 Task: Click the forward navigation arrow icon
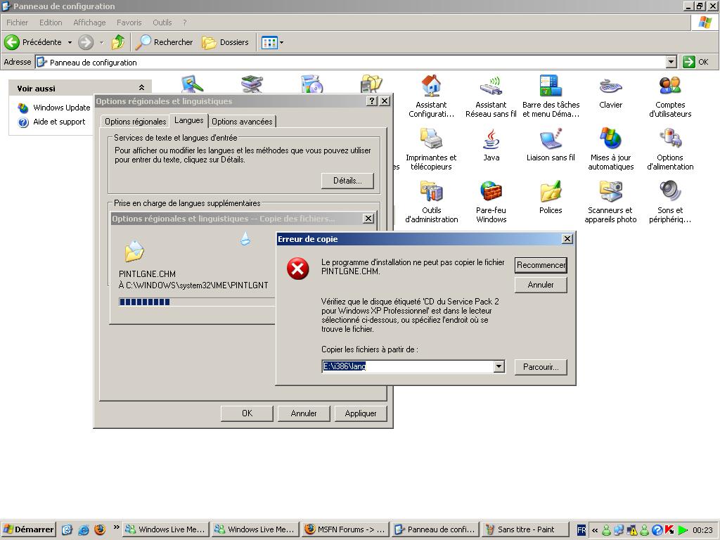pos(85,42)
